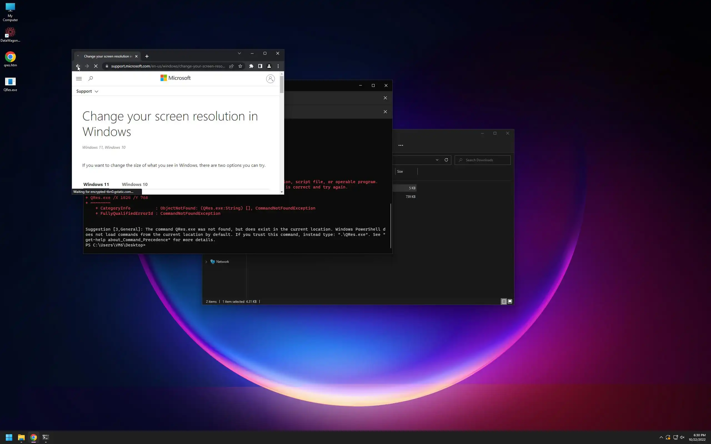Switch Explorer to large thumbnails view
The width and height of the screenshot is (711, 444).
510,301
